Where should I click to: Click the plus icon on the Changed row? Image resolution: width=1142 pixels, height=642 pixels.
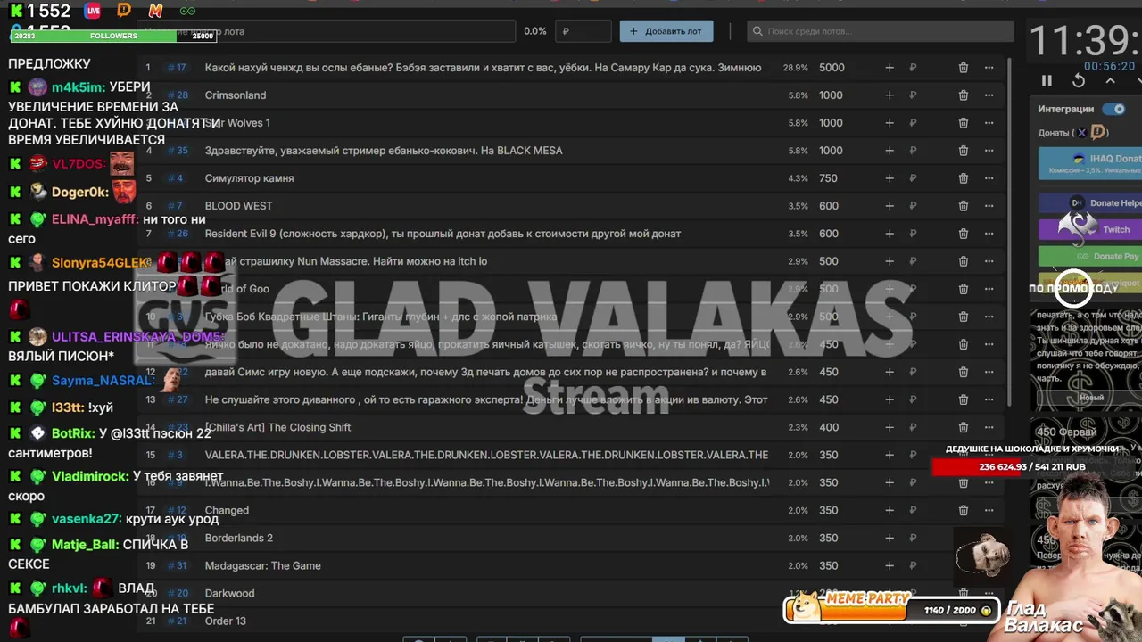tap(889, 511)
